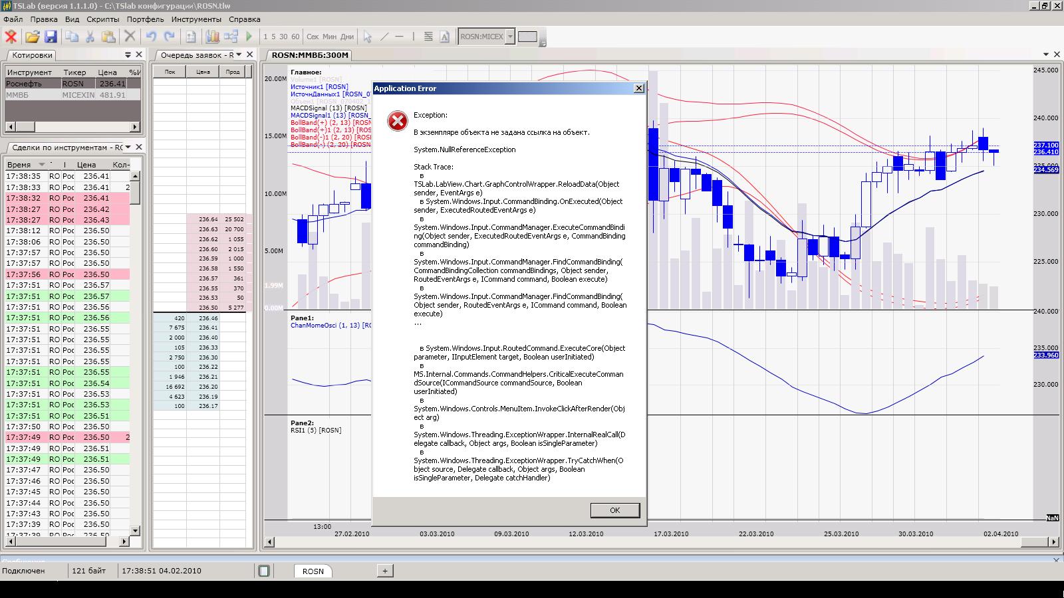Screen dimensions: 1064x598
Task: Select the text annotation tool icon
Action: point(445,37)
